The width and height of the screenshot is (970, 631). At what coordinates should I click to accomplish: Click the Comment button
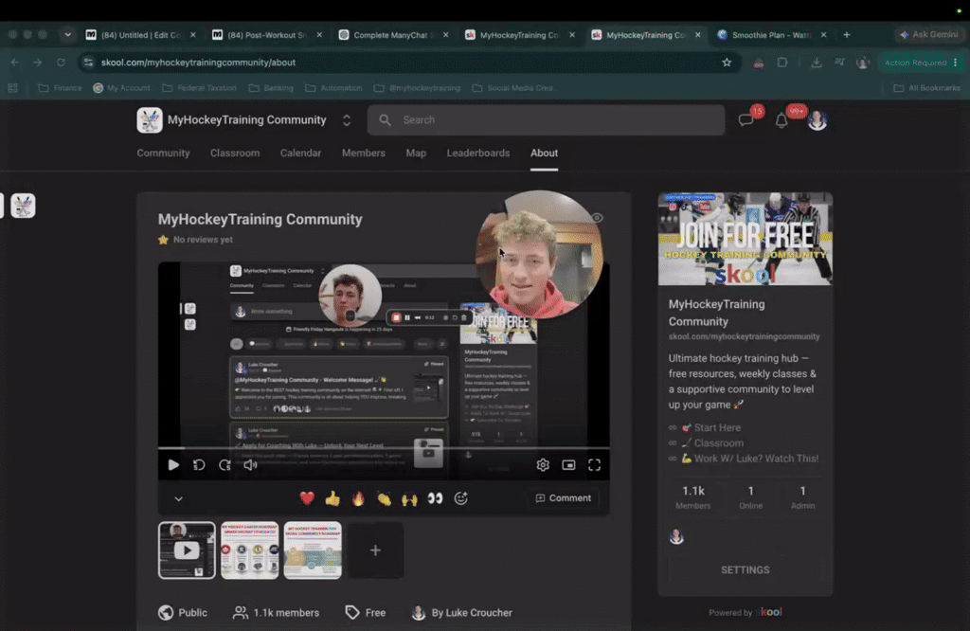(x=563, y=498)
